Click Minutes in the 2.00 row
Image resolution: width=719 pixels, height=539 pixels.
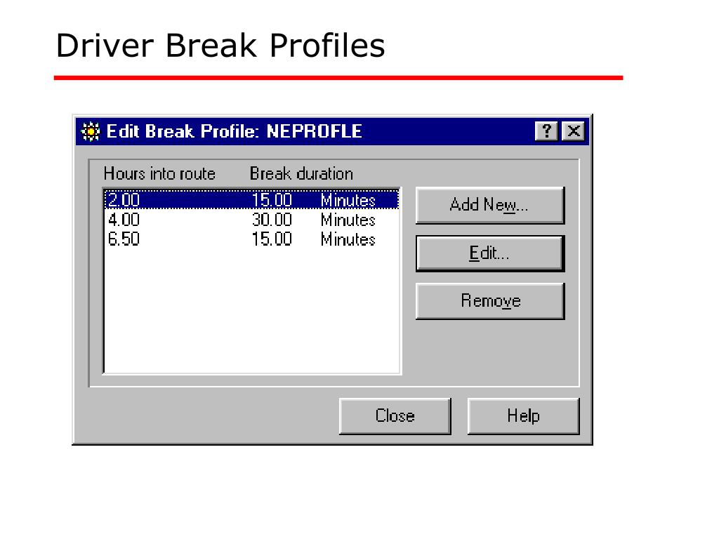click(348, 200)
